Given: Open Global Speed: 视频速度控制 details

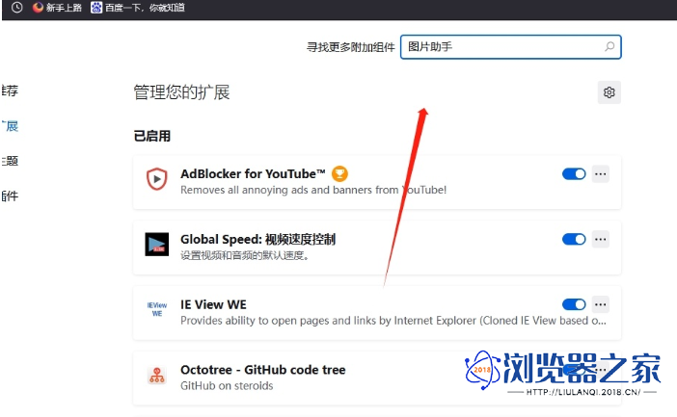Looking at the screenshot, I should point(257,240).
